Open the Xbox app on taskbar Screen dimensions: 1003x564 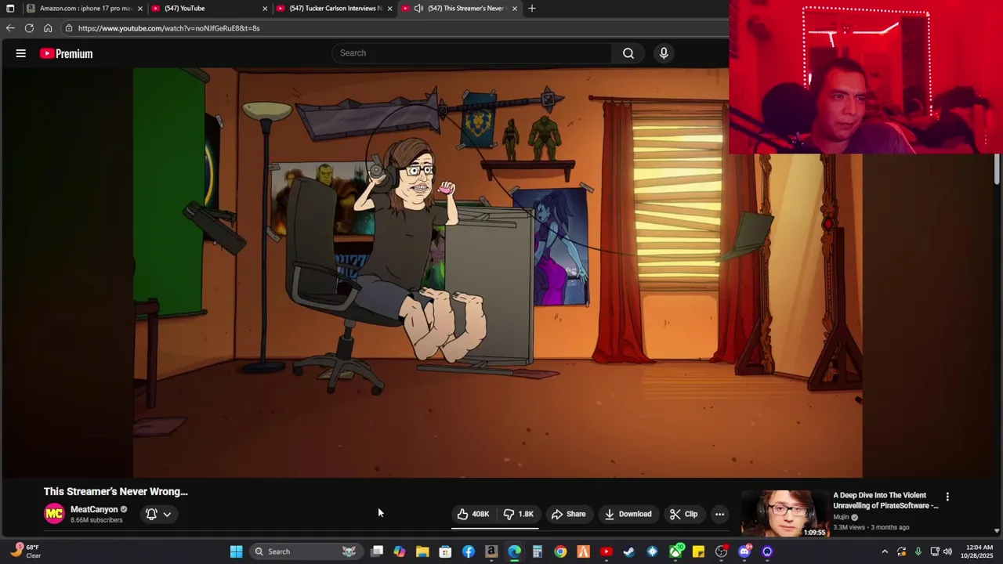[x=675, y=551]
